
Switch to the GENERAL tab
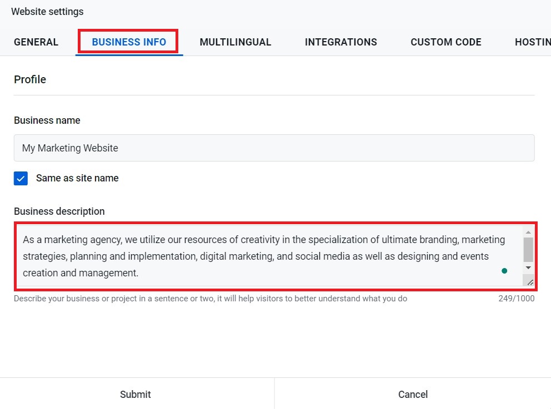36,42
